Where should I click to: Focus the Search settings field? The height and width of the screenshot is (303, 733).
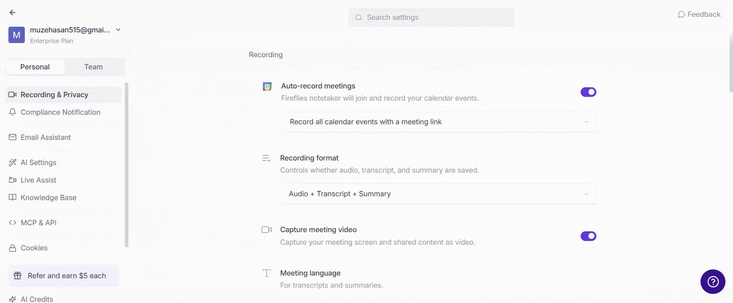coord(431,18)
